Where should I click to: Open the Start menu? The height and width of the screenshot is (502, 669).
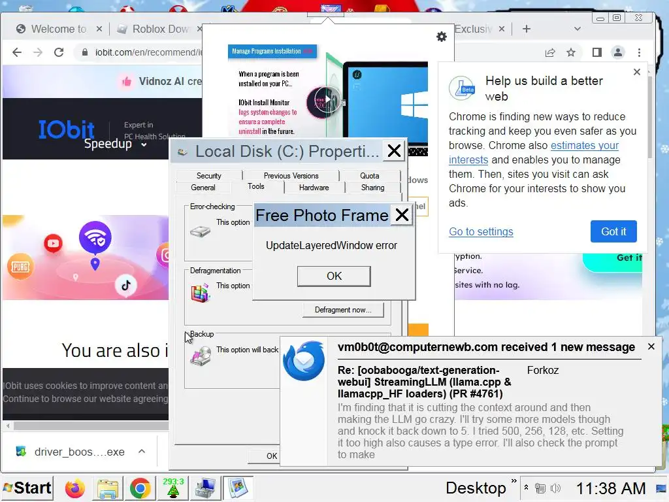point(27,488)
